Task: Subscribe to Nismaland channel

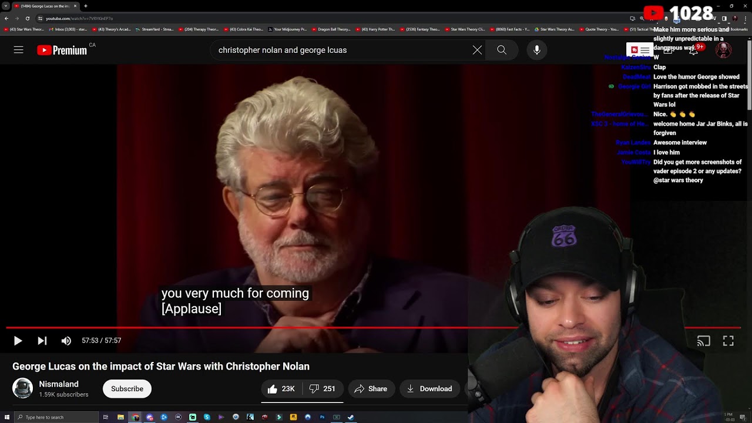Action: [x=127, y=389]
